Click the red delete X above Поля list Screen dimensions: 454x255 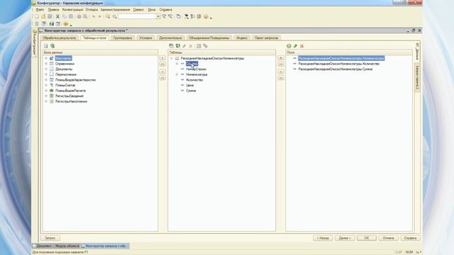[x=301, y=46]
